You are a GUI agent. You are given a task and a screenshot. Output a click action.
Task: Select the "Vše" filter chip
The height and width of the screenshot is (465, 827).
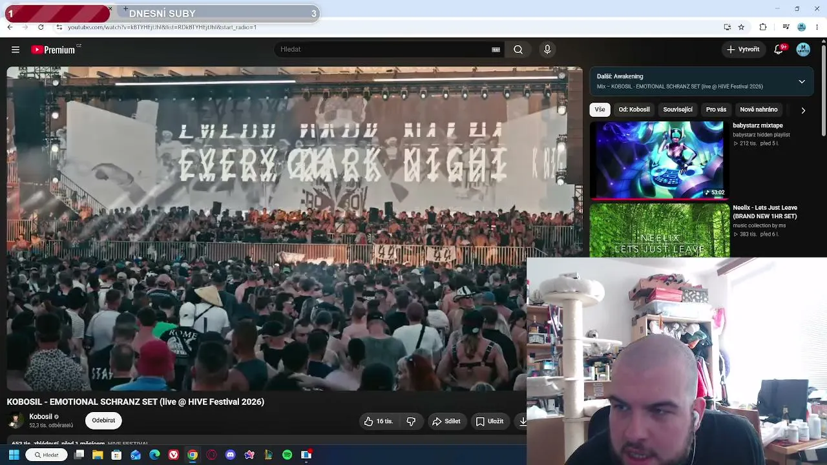(600, 110)
